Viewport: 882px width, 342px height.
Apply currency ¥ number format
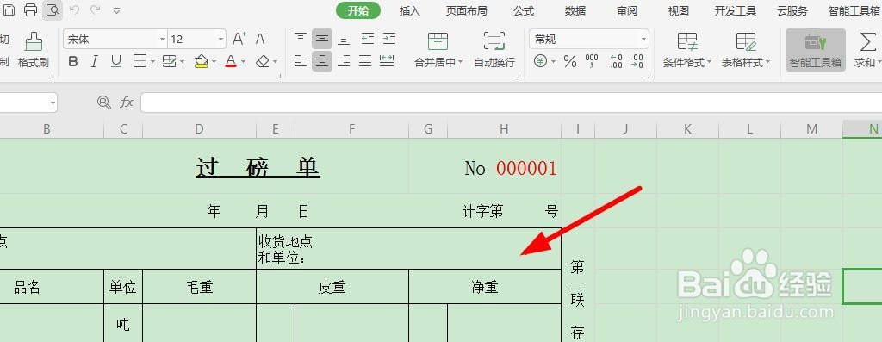coord(541,61)
